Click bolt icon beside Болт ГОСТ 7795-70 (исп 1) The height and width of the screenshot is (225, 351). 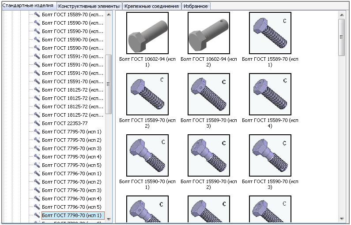pos(37,132)
